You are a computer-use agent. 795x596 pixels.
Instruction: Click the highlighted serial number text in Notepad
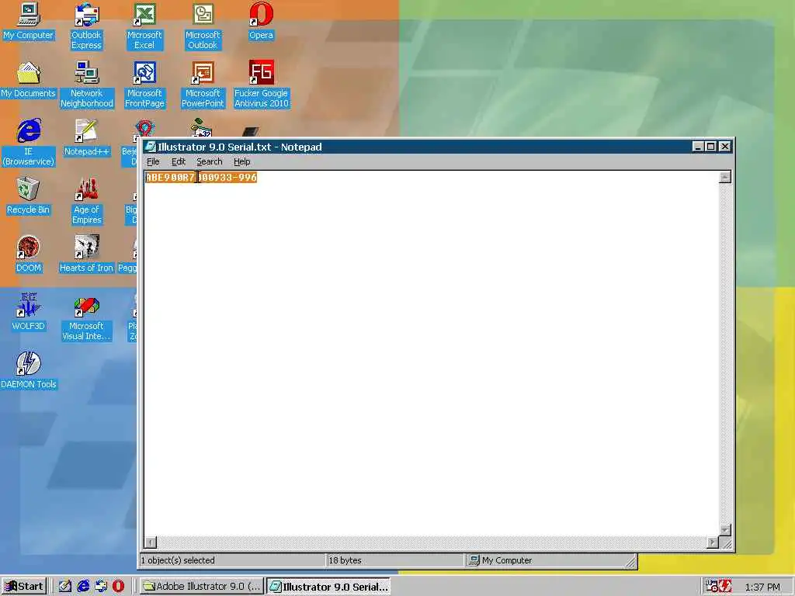point(201,177)
